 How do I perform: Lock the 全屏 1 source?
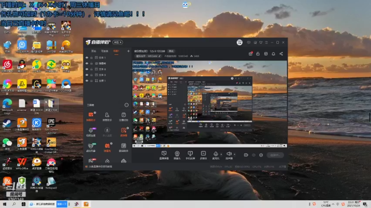point(91,80)
